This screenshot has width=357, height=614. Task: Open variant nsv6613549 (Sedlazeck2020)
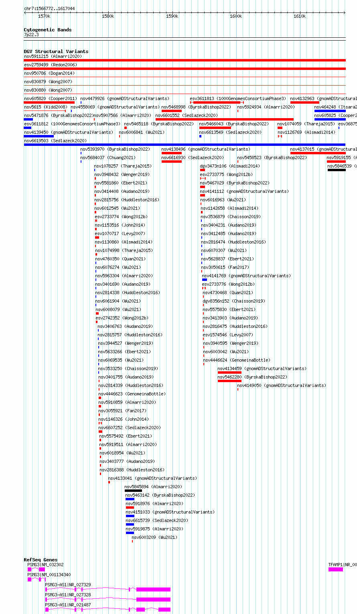point(230,132)
